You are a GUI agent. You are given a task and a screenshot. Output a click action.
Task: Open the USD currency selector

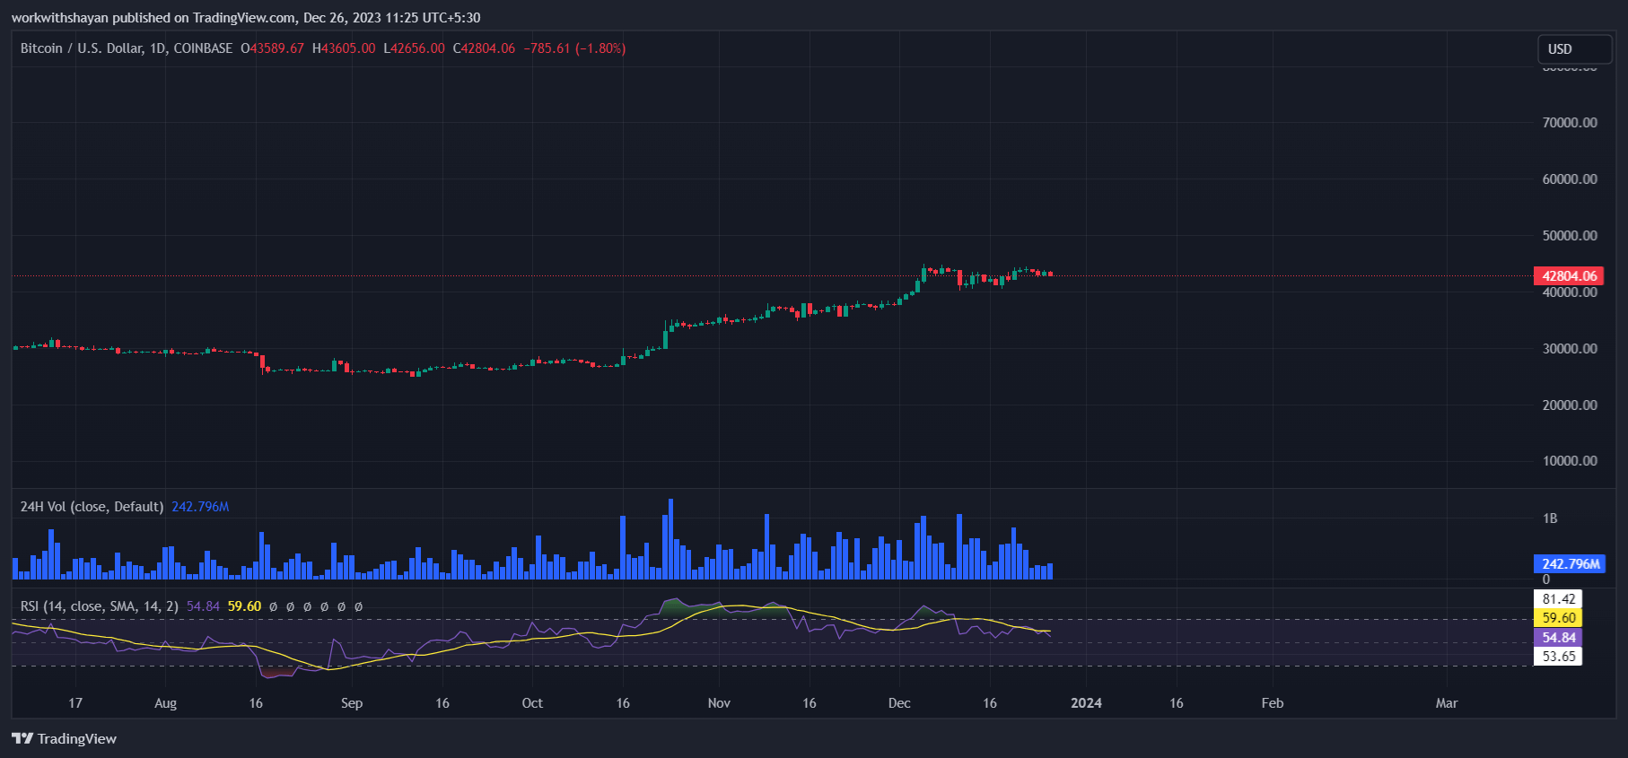1575,49
